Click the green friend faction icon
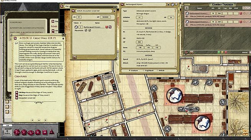Image resolution: width=251 pixels, height=140 pixels. (219, 52)
